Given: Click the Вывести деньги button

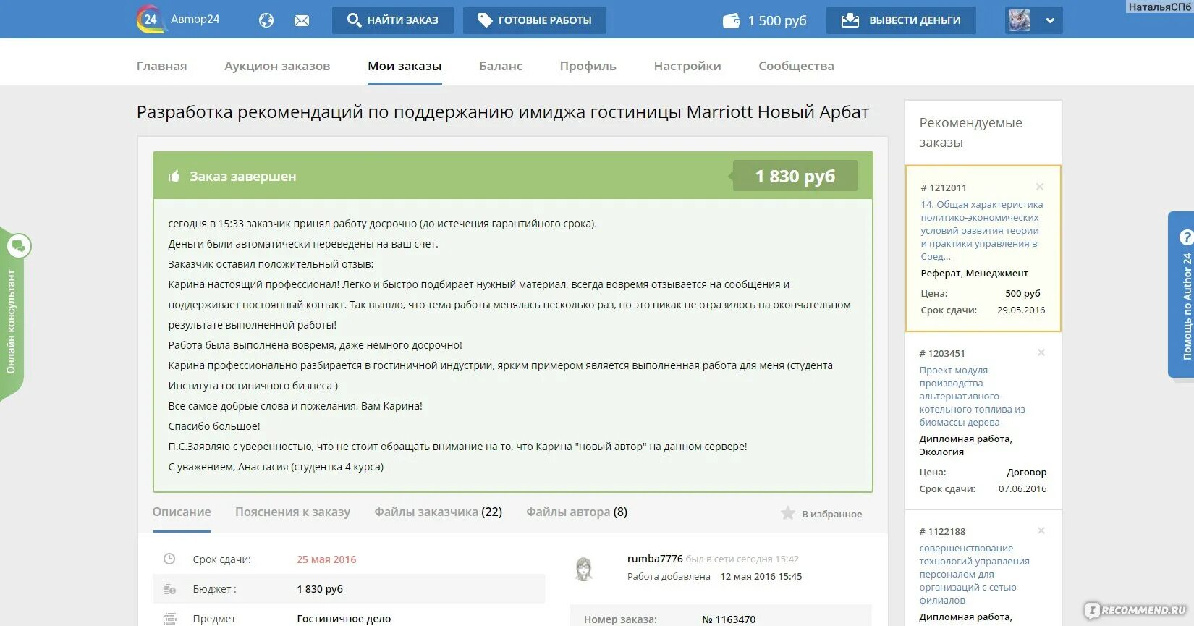Looking at the screenshot, I should pos(901,20).
